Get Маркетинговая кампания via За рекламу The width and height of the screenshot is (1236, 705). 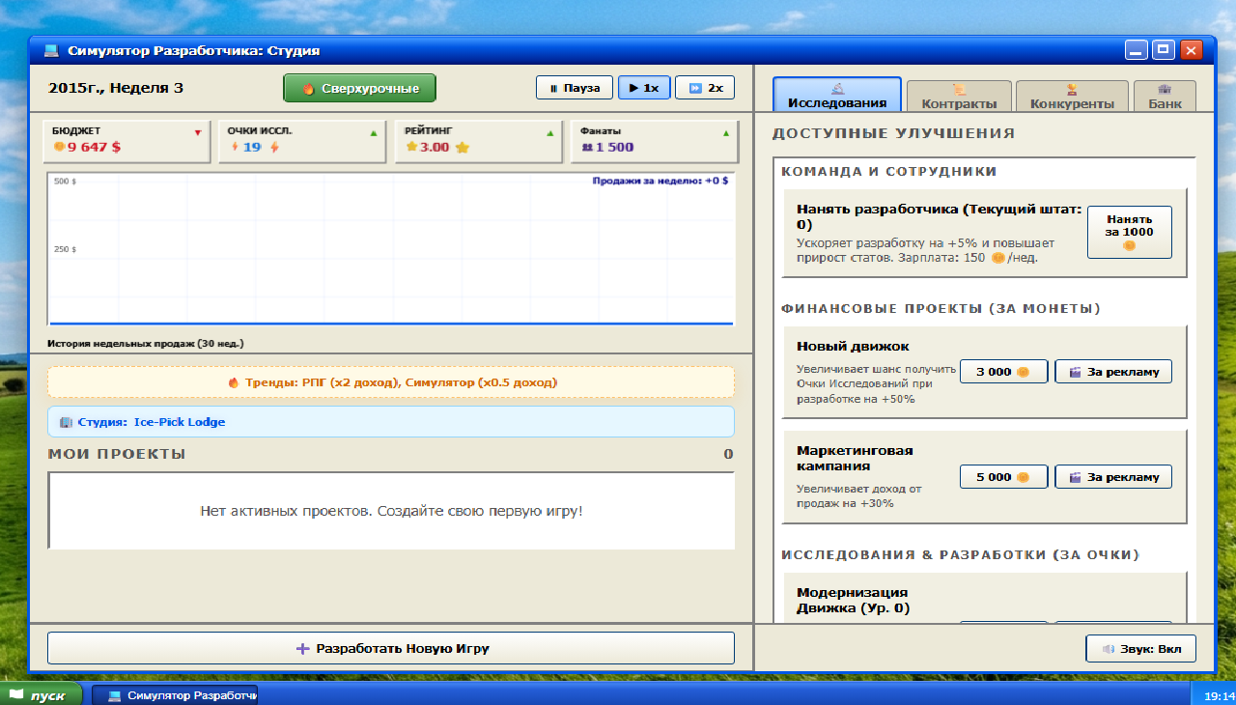[x=1113, y=477]
